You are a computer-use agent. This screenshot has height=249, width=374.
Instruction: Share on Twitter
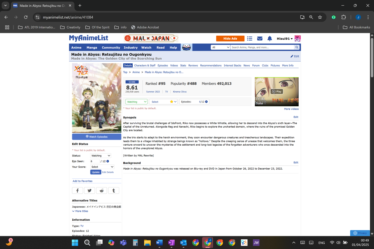click(89, 190)
